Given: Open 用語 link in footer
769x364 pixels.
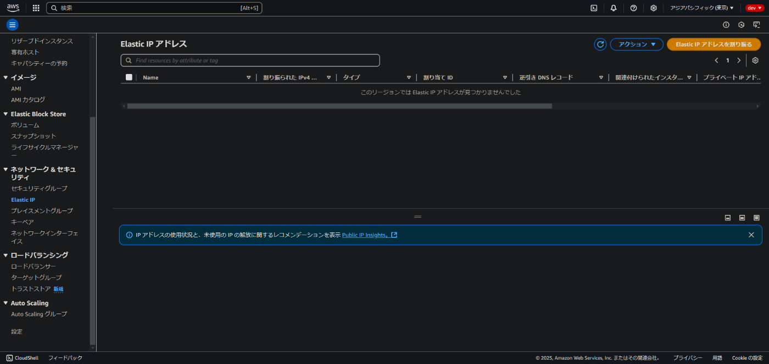Looking at the screenshot, I should pyautogui.click(x=717, y=358).
